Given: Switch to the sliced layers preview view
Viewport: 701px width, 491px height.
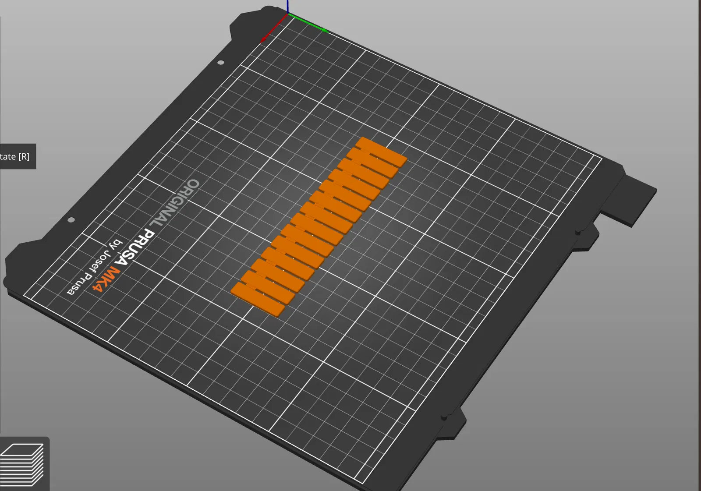Looking at the screenshot, I should coord(22,464).
